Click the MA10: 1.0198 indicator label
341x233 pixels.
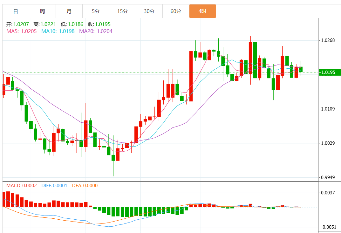tap(58, 31)
